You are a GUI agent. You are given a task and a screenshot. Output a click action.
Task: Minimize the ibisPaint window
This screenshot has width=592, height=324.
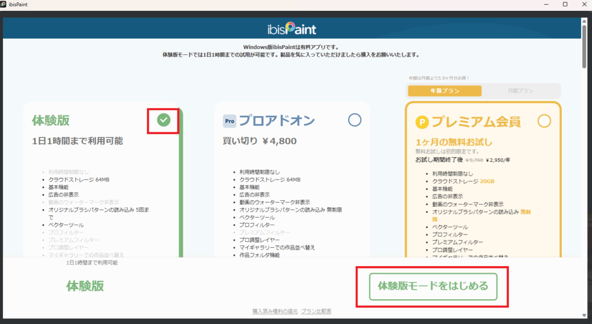[x=546, y=5]
